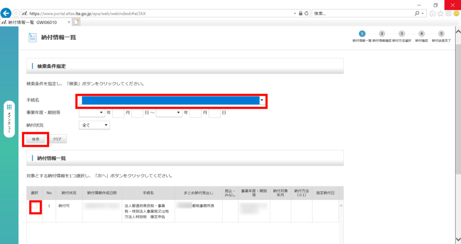Click the start year input field
The height and width of the screenshot is (244, 461).
tap(118, 113)
